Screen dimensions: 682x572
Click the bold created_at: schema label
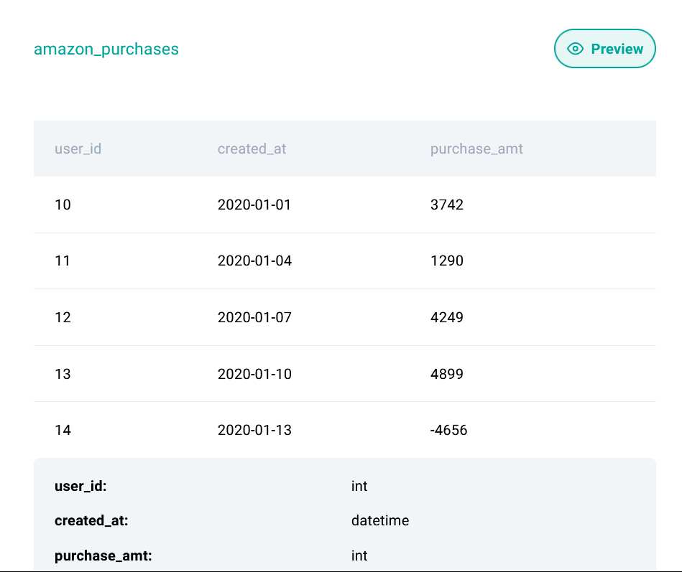pos(91,520)
